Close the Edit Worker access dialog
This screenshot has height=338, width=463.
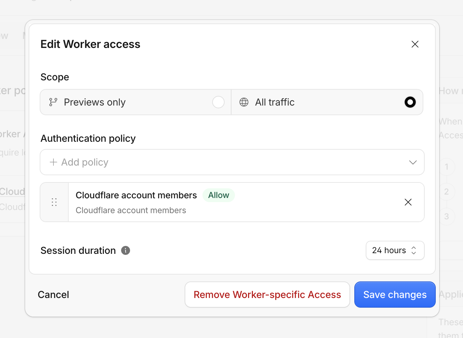pos(415,44)
